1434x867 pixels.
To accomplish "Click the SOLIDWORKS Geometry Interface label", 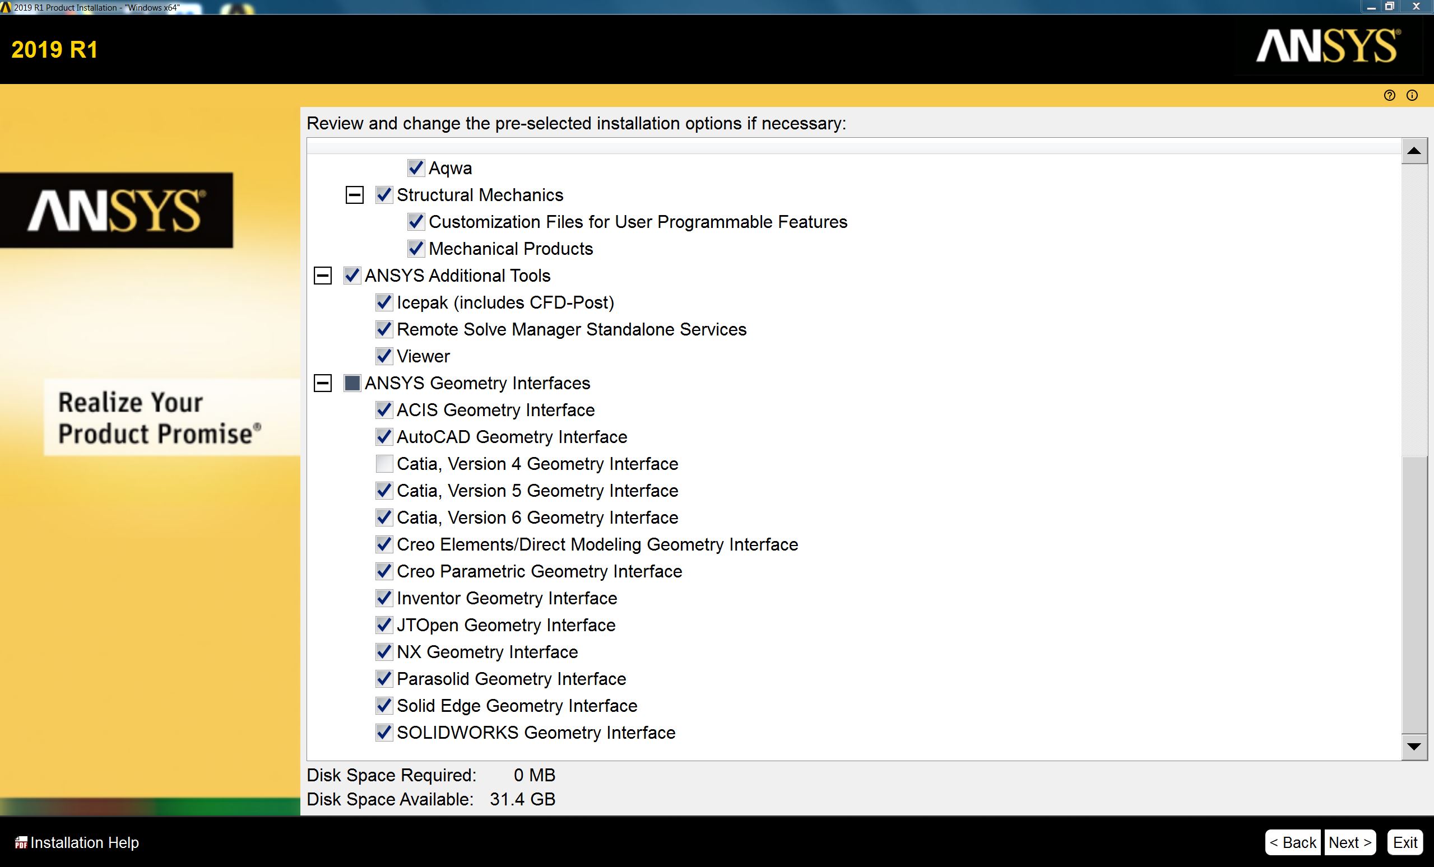I will (536, 733).
